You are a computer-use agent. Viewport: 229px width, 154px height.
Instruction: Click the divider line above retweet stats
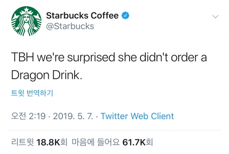(x=114, y=130)
